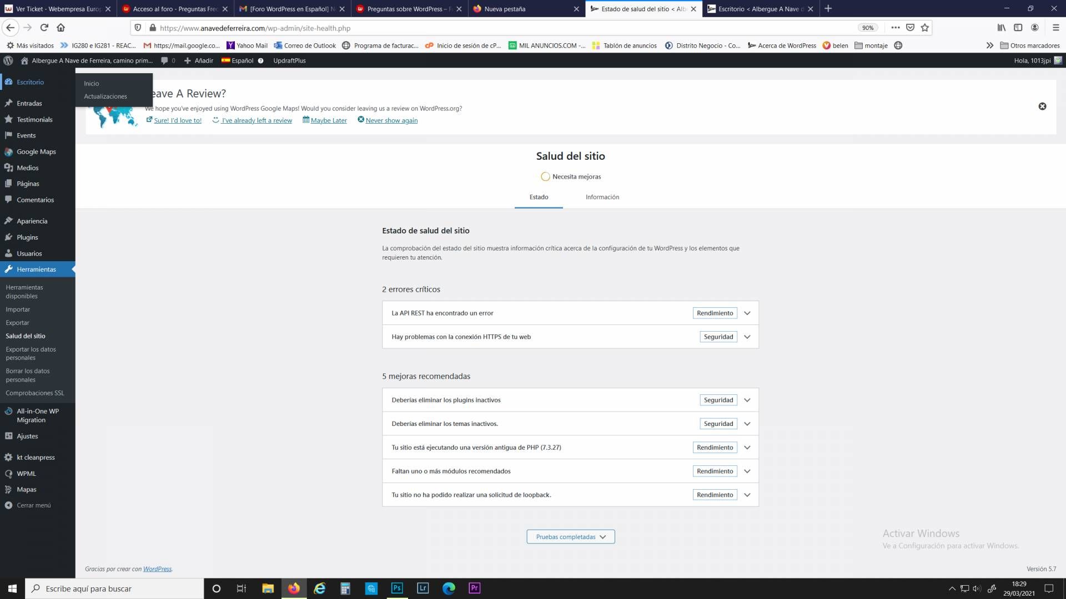Save page to Pocket icon

(910, 28)
